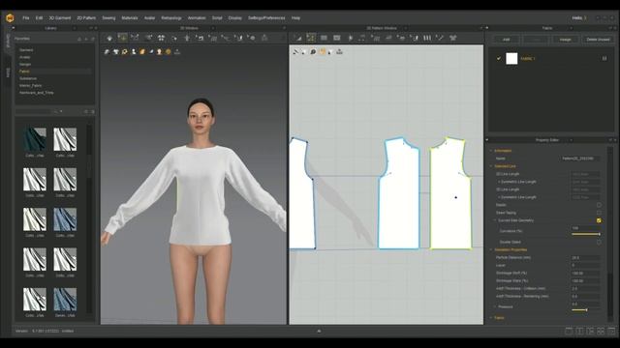
Task: Open the Materials menu
Action: [x=130, y=18]
